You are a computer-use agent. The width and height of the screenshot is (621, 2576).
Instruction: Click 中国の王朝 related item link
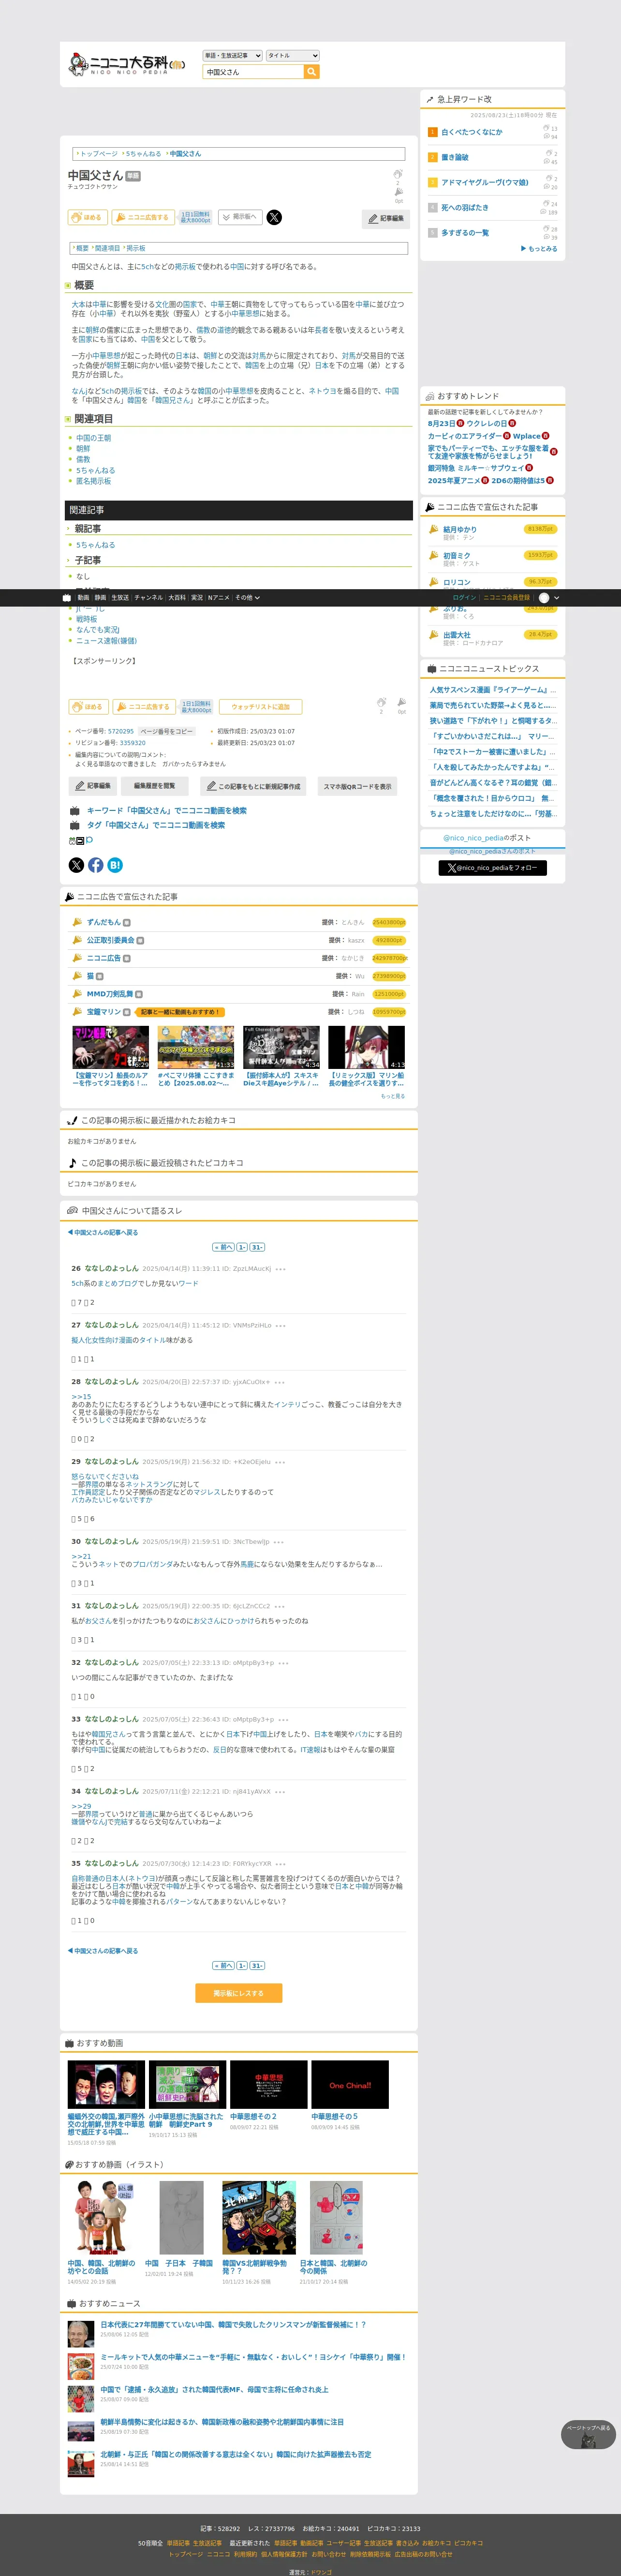pyautogui.click(x=94, y=438)
